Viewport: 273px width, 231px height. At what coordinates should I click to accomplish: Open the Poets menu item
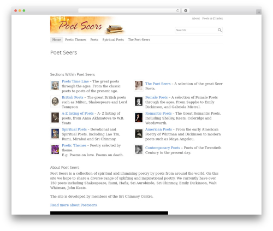[94, 39]
